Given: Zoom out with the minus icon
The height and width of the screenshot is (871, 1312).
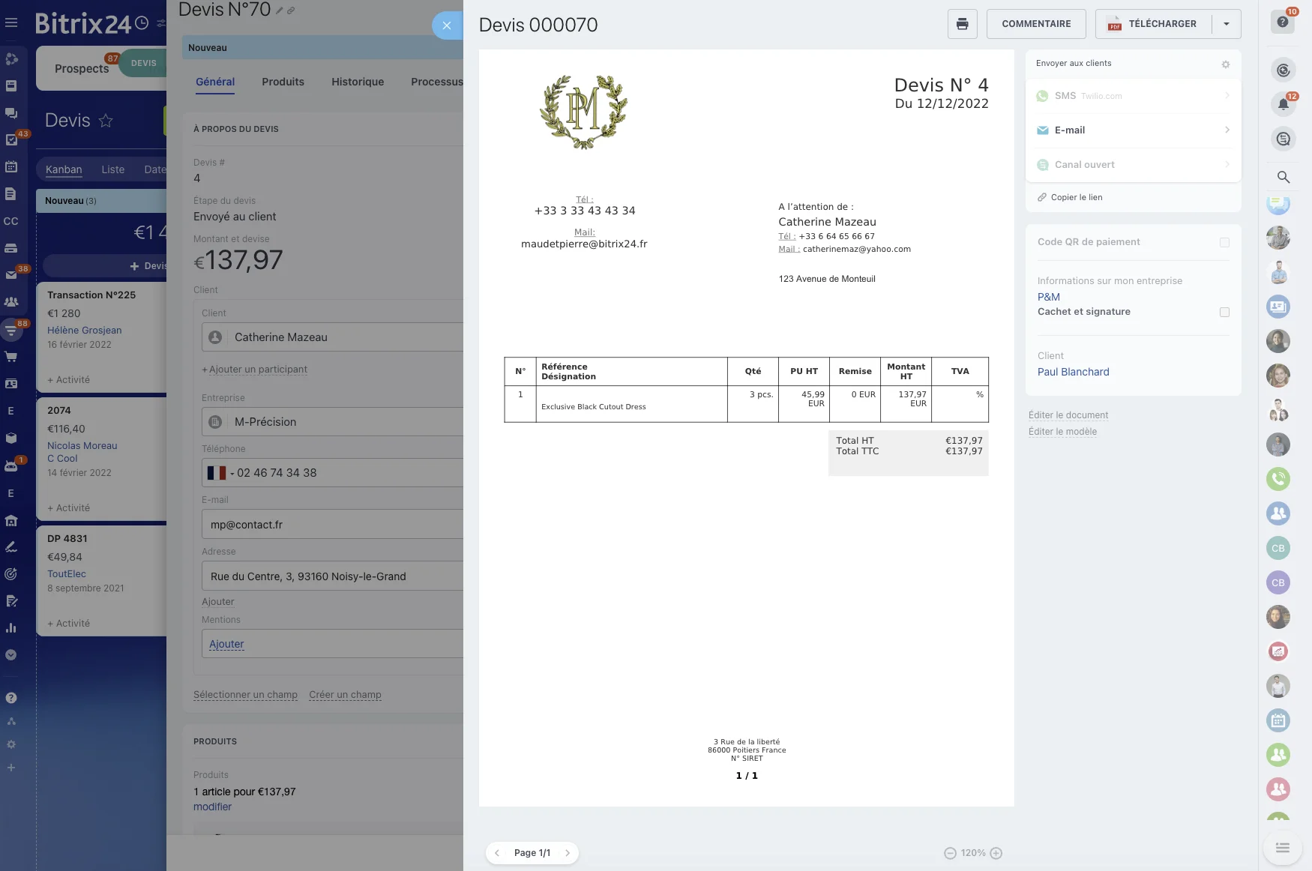Looking at the screenshot, I should (950, 853).
